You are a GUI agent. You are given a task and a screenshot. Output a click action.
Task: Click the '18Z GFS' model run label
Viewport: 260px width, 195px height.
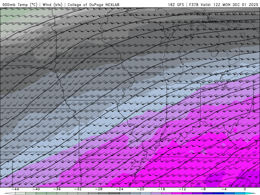(176, 5)
